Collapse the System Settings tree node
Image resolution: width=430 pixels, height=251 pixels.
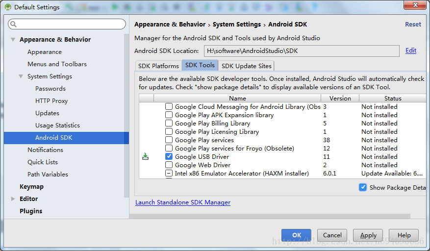point(21,76)
